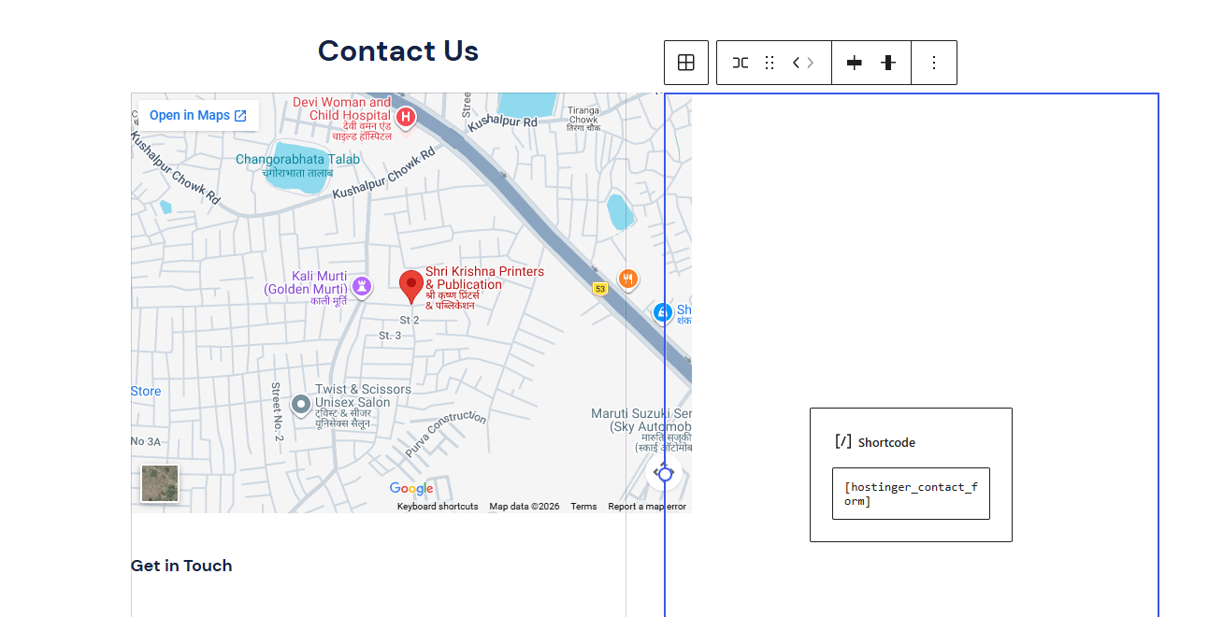
Task: Click the Purva Construction label
Action: pyautogui.click(x=446, y=433)
